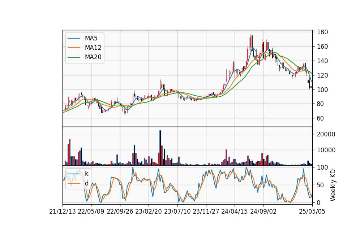Viewport: 347px width, 249px height.
Task: Click the MA12 legend label
Action: click(x=93, y=48)
